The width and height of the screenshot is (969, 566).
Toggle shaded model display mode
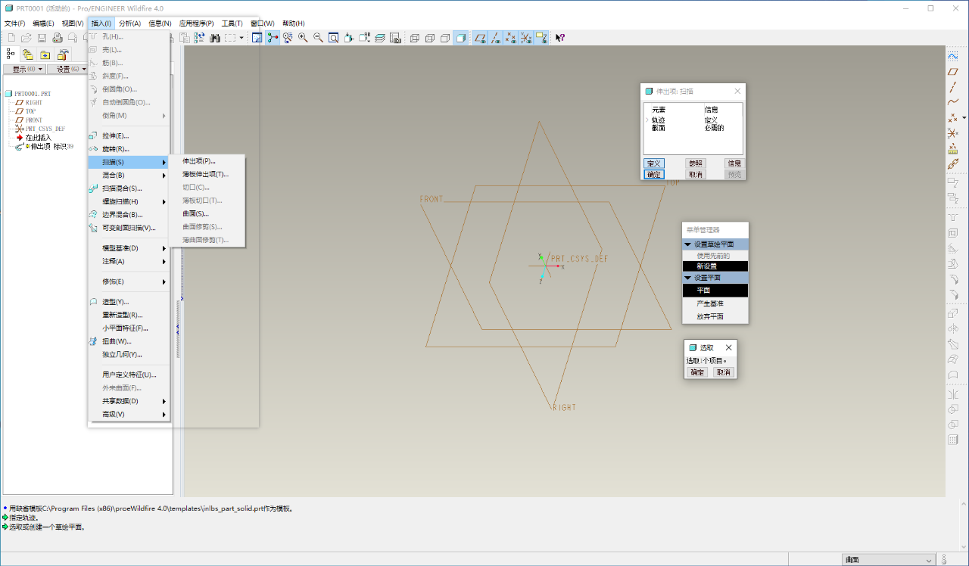[x=460, y=38]
